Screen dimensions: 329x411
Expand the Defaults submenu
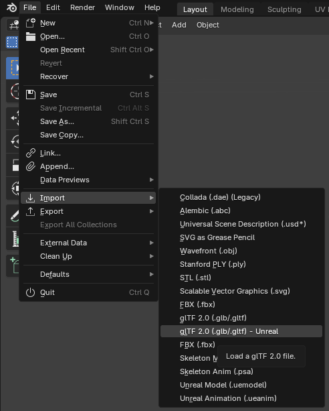(x=88, y=274)
